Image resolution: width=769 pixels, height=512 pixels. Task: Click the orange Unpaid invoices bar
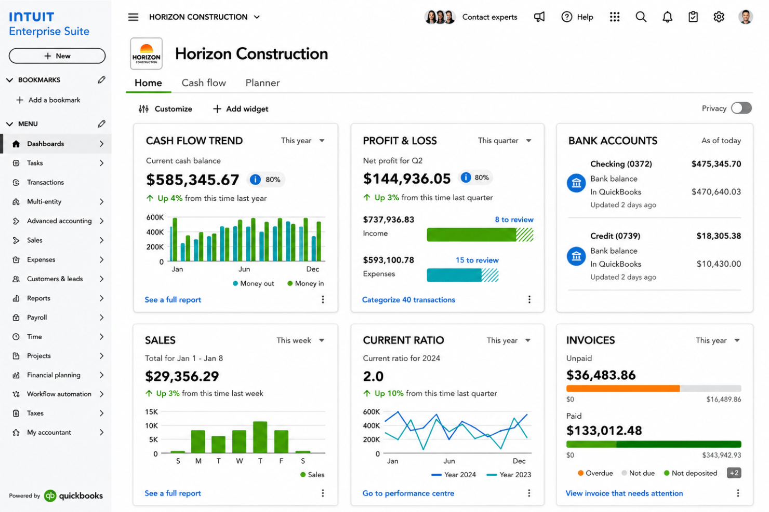pyautogui.click(x=622, y=389)
